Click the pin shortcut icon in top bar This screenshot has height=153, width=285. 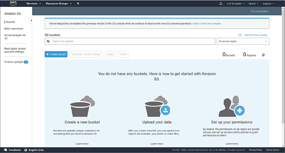coord(78,3)
